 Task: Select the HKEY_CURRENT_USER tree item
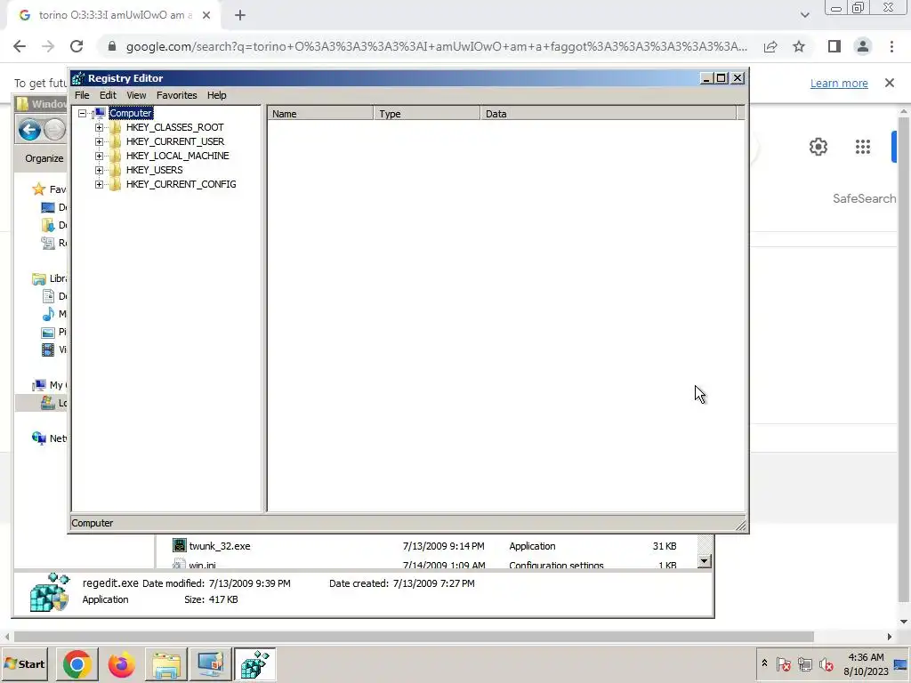175,141
